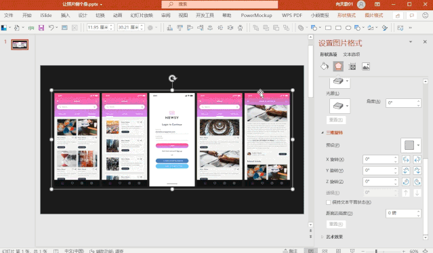Click the search box in title bar
This screenshot has width=433, height=253.
(x=220, y=5)
